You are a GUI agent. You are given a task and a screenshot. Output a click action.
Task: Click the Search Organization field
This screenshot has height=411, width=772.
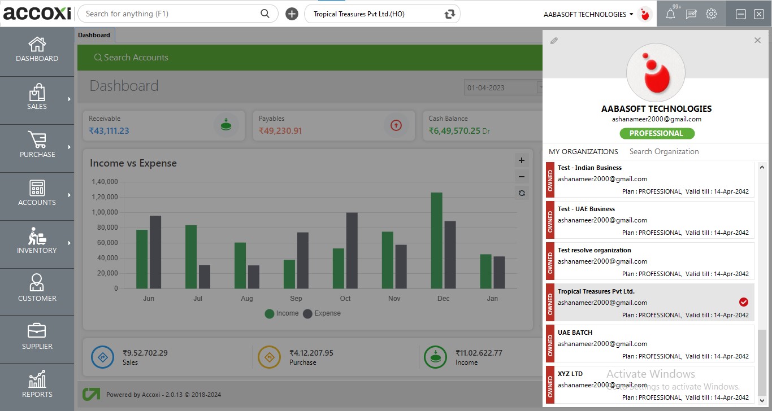664,151
